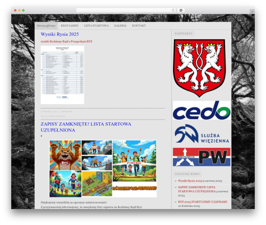This screenshot has height=225, width=266.
Task: Click the date text 10 kwietnia 2025
Action: (x=189, y=206)
